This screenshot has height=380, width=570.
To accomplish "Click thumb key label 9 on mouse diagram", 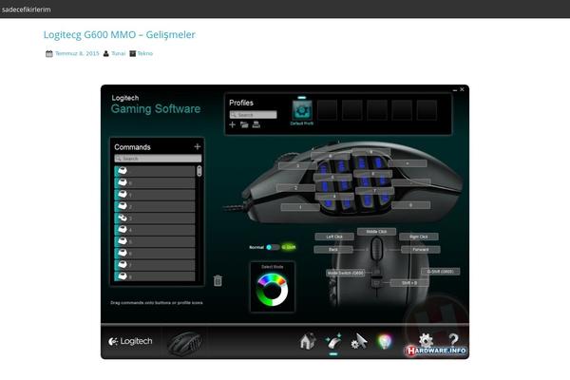I will coord(370,151).
